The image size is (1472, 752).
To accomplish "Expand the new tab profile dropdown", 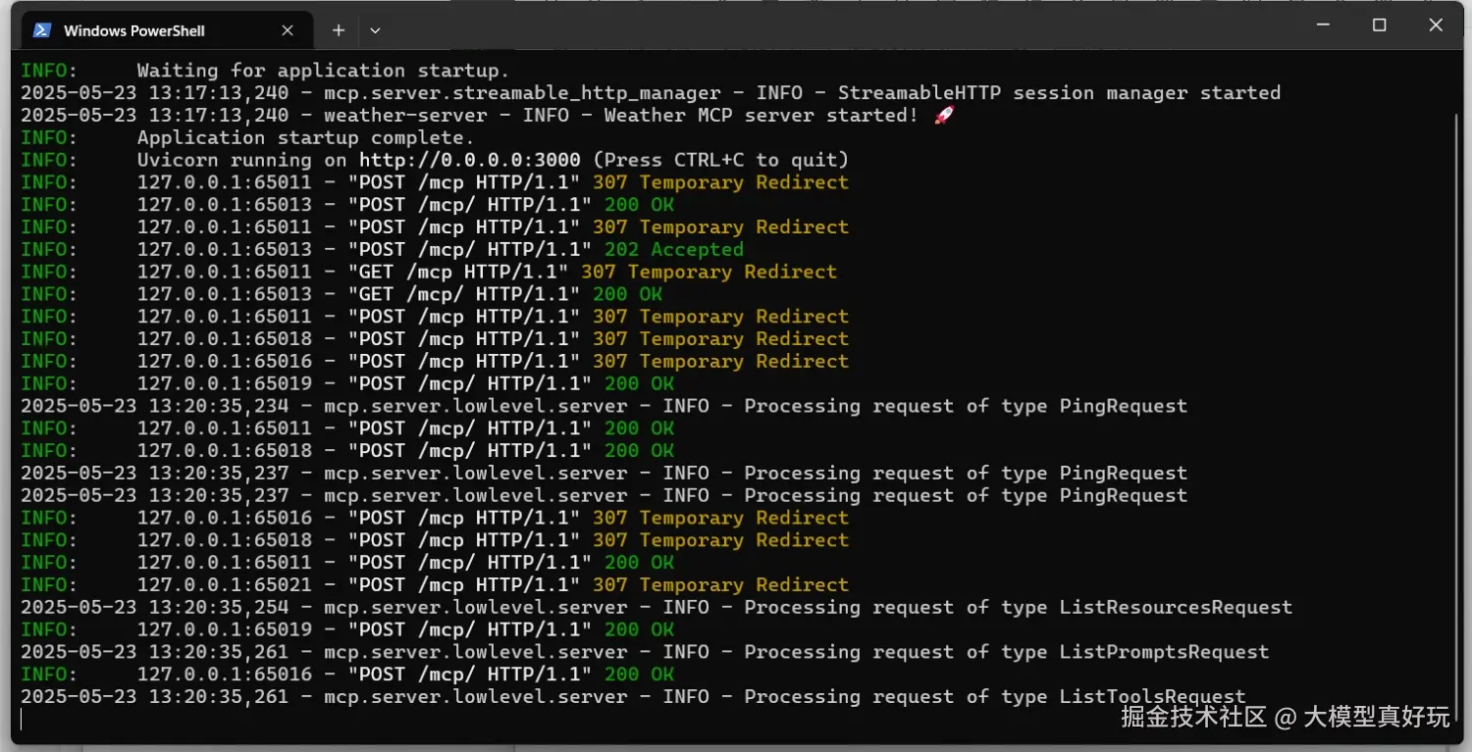I will [375, 30].
